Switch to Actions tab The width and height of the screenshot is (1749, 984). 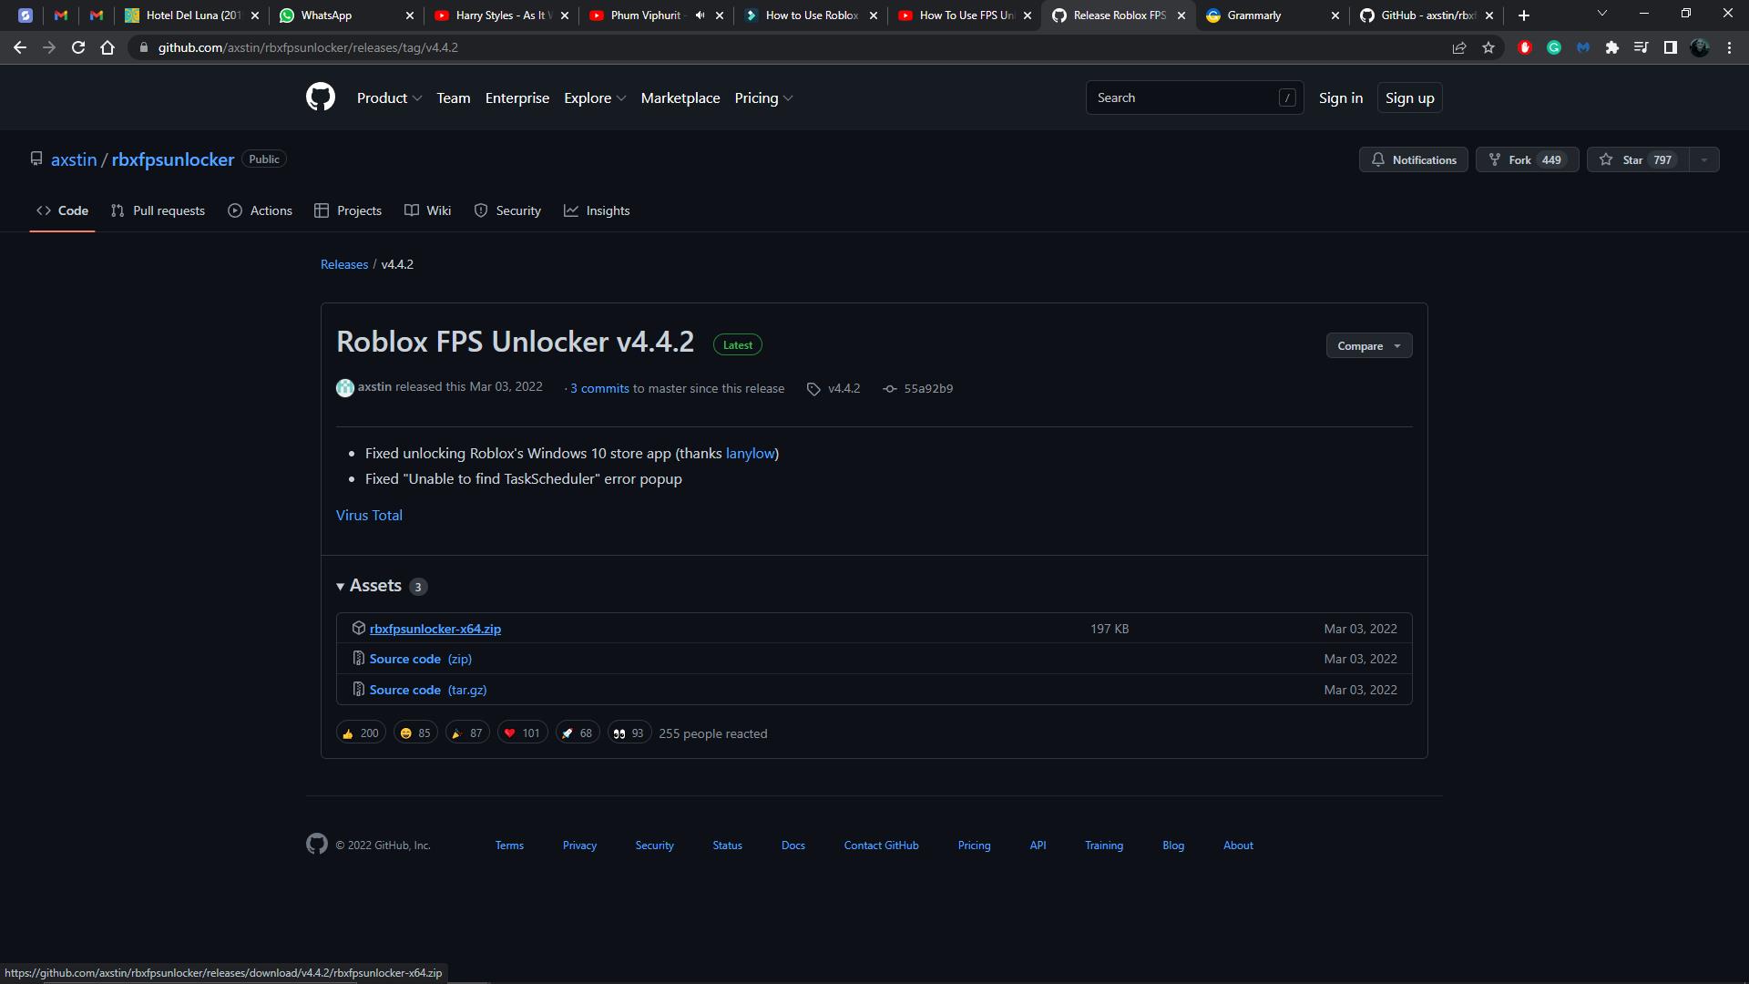click(261, 210)
